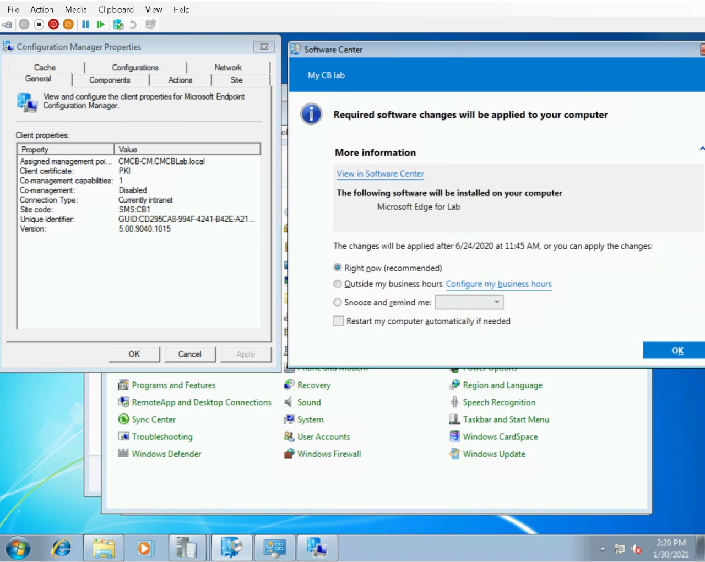705x562 pixels.
Task: Select Snooze and remind me option
Action: pyautogui.click(x=338, y=302)
